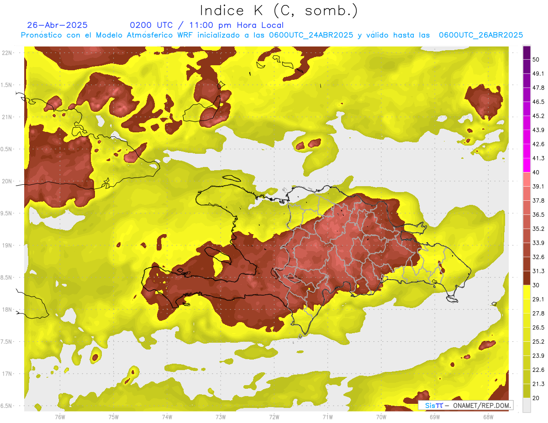The height and width of the screenshot is (423, 548).
Task: Click the longitude label '73W'
Action: click(x=221, y=417)
